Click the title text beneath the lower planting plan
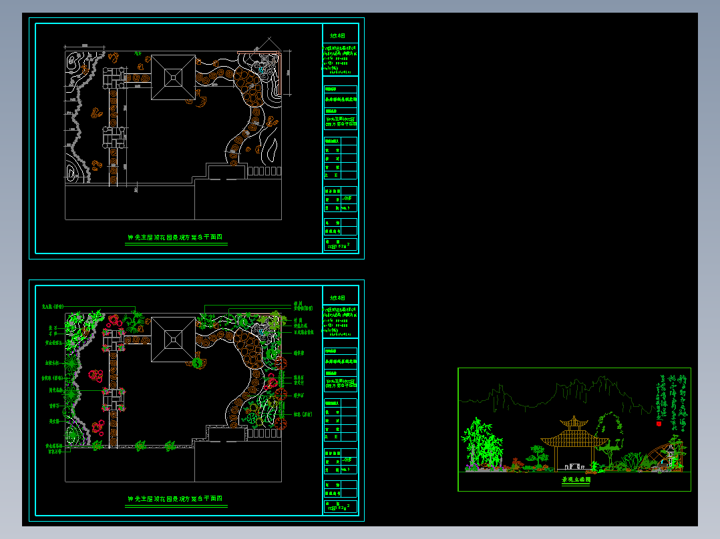 click(176, 498)
